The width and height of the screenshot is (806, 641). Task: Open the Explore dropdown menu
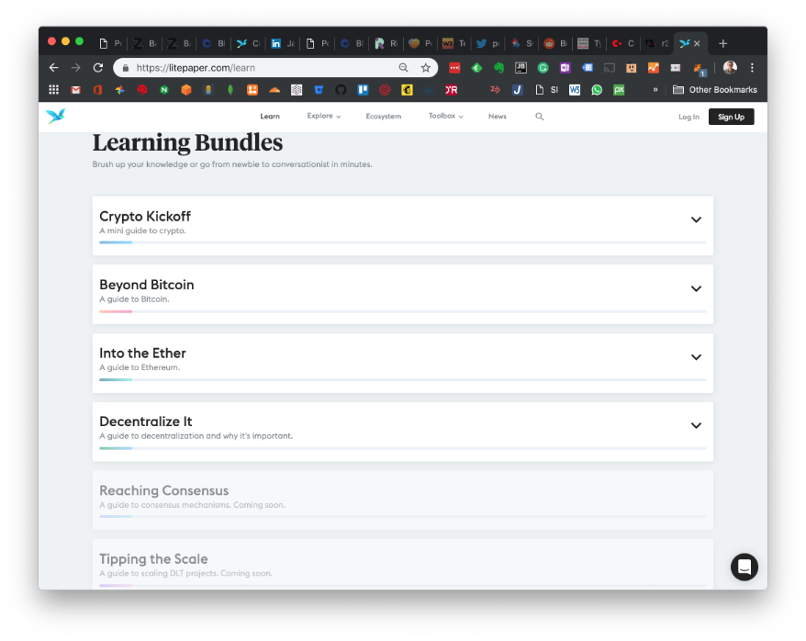[x=324, y=117]
